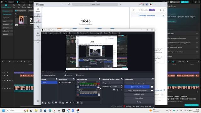Open advanced audio properties gear in mixer
The image size is (201, 113).
point(78,103)
